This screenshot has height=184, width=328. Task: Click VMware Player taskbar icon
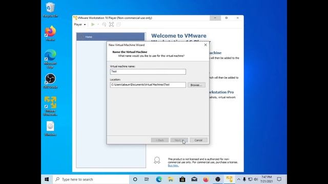(x=229, y=179)
